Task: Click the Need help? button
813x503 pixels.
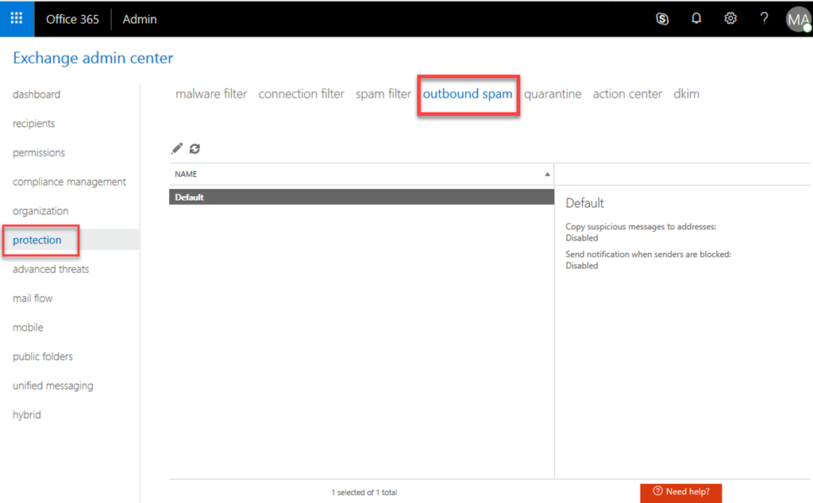Action: (681, 492)
